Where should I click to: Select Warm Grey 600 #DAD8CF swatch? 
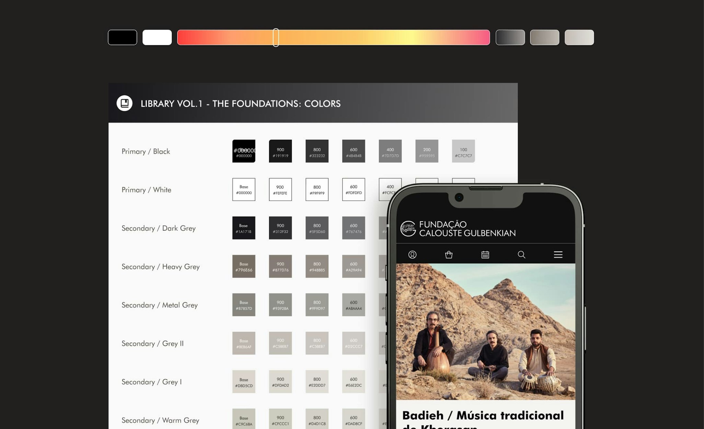point(354,419)
